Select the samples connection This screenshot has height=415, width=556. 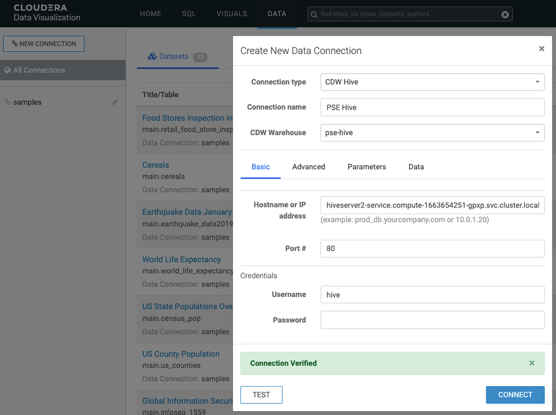27,102
